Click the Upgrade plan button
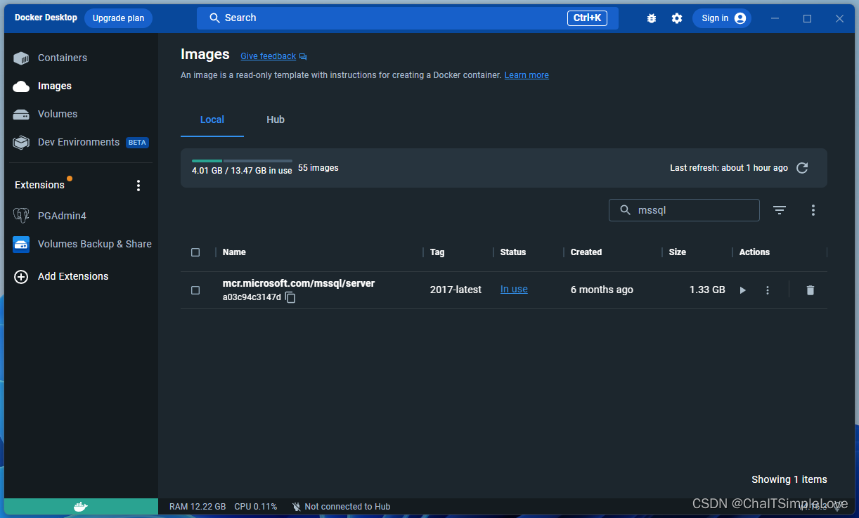Image resolution: width=859 pixels, height=518 pixels. (118, 18)
